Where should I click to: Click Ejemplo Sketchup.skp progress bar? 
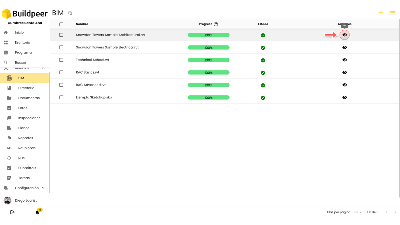click(x=208, y=97)
